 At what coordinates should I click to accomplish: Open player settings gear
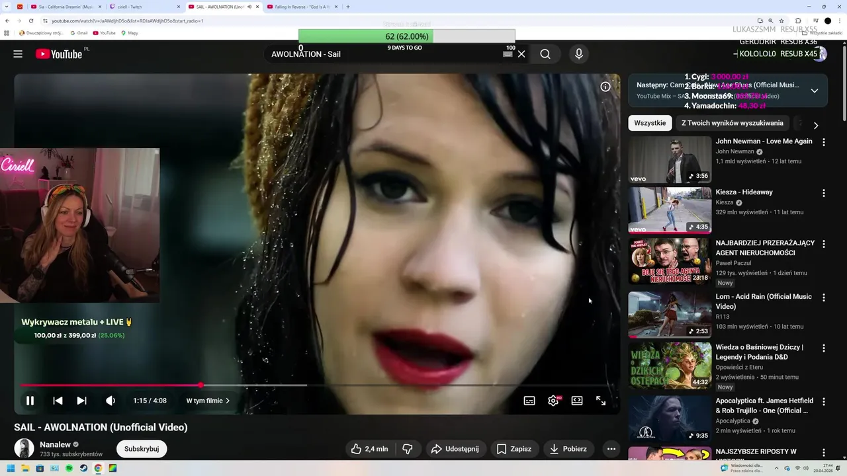pos(553,401)
